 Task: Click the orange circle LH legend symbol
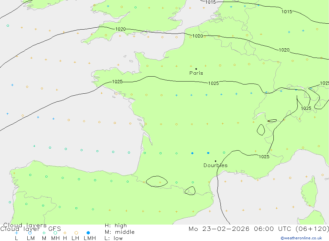point(76,233)
